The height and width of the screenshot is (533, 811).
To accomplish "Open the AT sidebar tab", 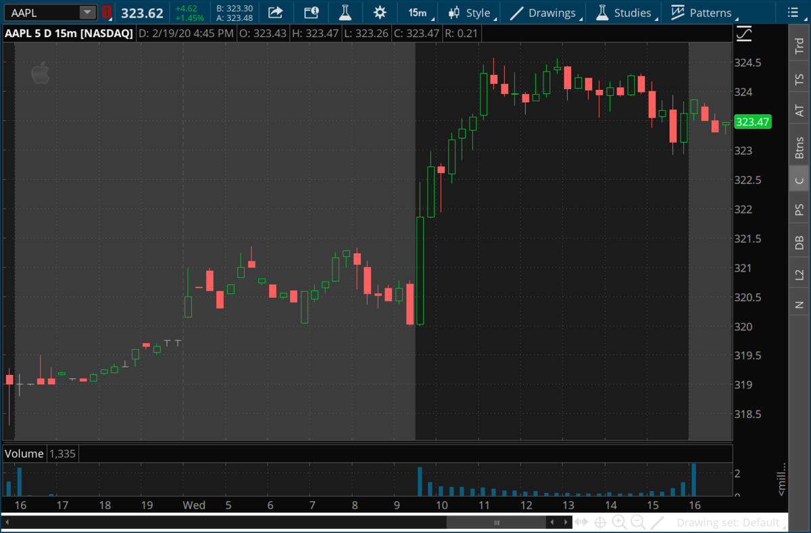I will click(x=800, y=111).
